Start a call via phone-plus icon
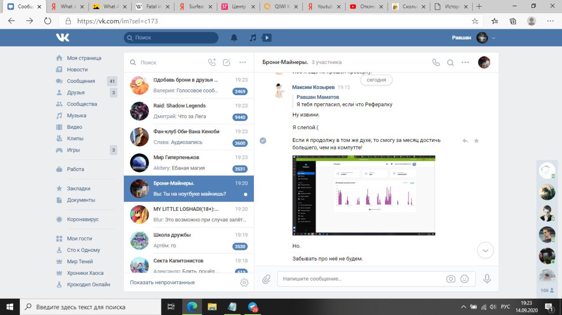 coord(212,62)
